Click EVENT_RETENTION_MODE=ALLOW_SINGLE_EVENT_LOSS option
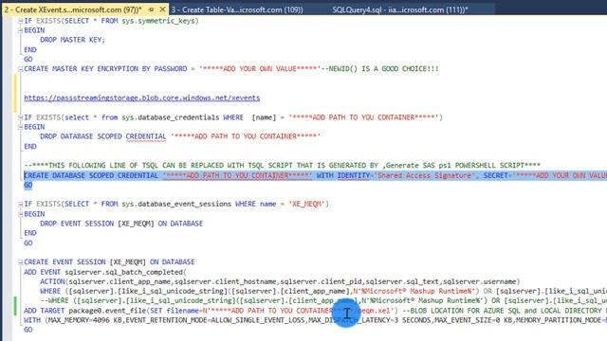This screenshot has width=607, height=341. click(x=215, y=320)
